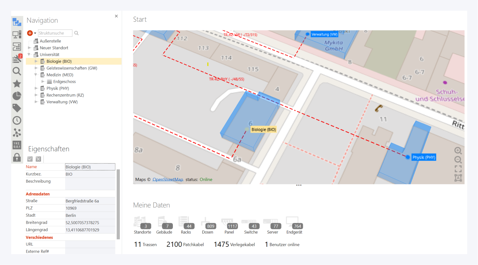Toggle map fullscreen view
Viewport: 478px width, 265px height.
(458, 169)
